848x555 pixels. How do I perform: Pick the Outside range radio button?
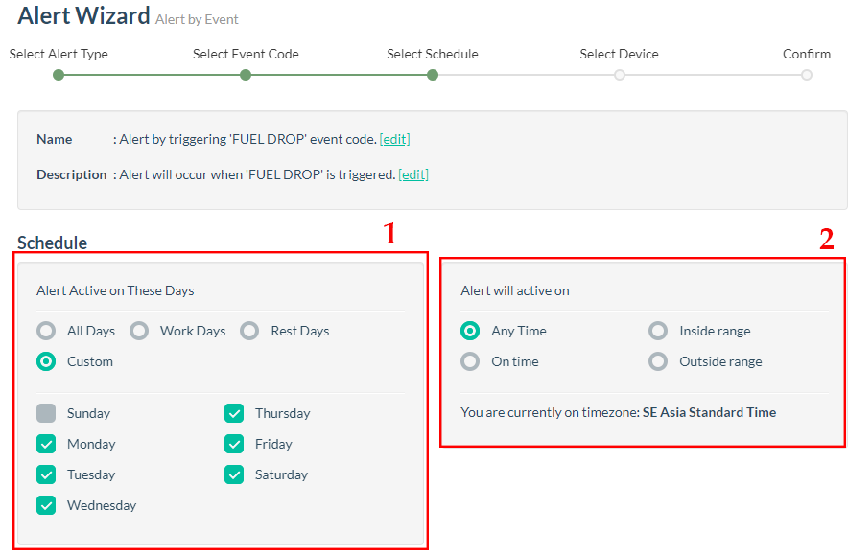[658, 361]
